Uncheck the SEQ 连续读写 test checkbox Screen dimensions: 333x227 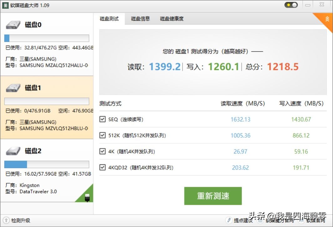tap(102, 119)
